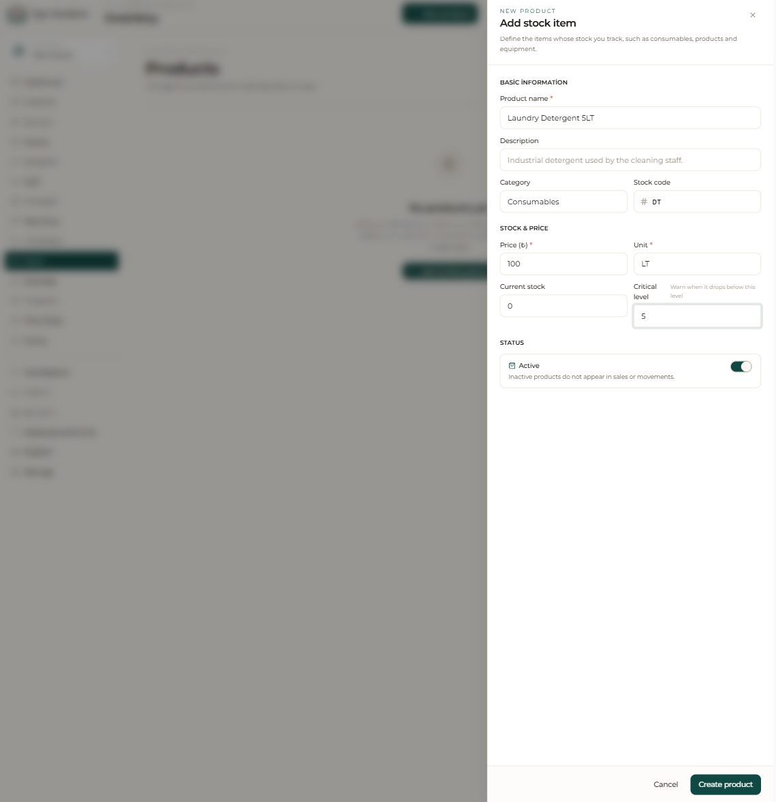Click the hash icon in Stock code
776x802 pixels.
pyautogui.click(x=644, y=202)
